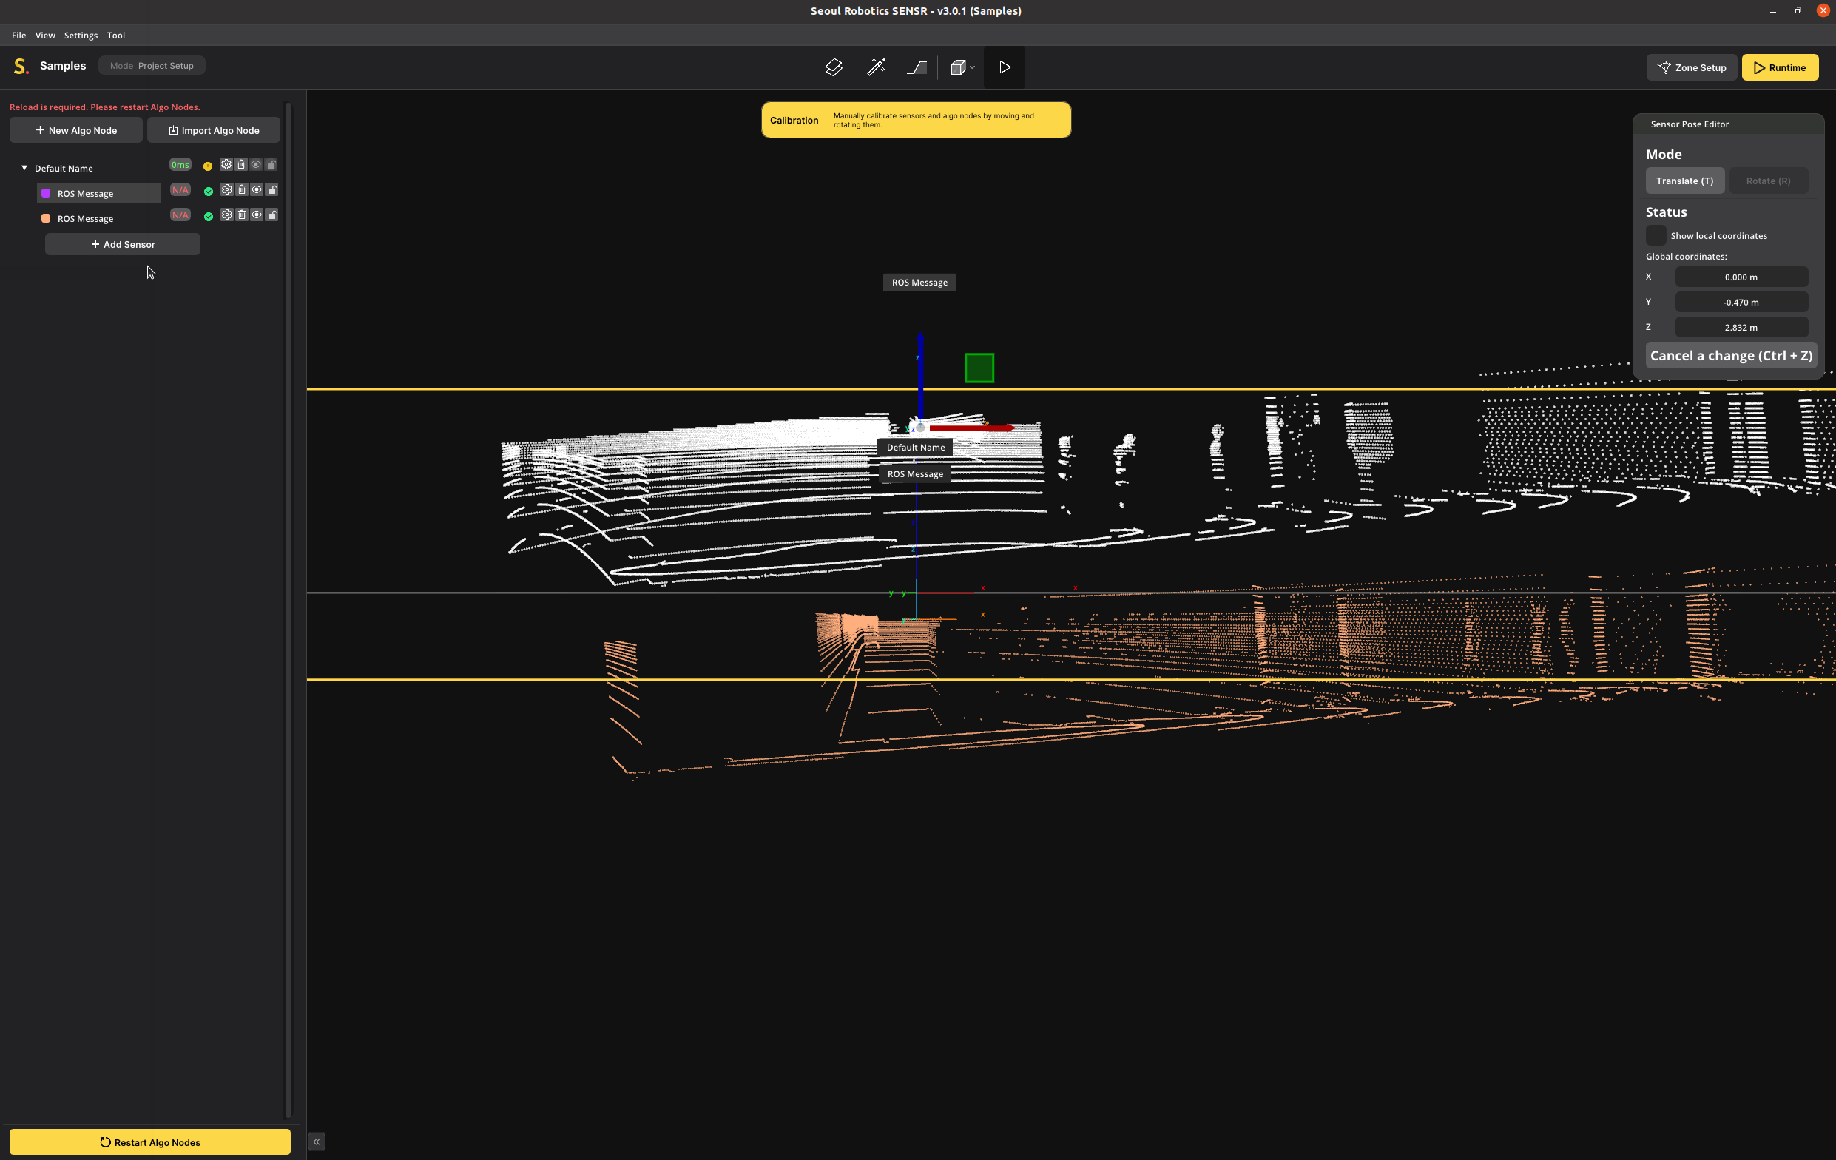Open settings gear for orange ROS Message
The width and height of the screenshot is (1836, 1160).
(226, 215)
